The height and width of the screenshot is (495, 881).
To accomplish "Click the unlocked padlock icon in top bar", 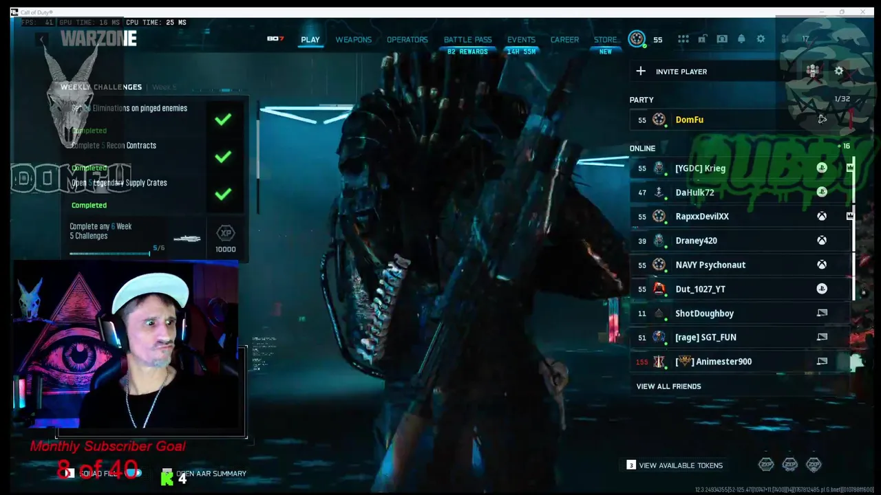I will click(x=702, y=39).
